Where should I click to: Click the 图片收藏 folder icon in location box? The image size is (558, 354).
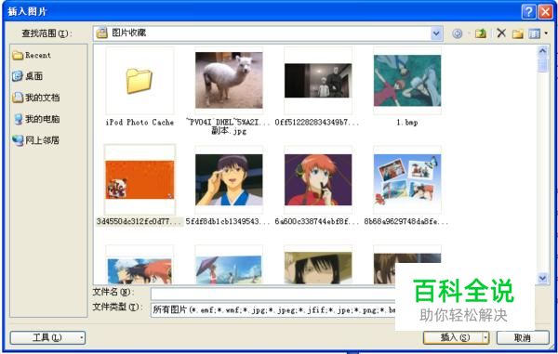pos(101,33)
